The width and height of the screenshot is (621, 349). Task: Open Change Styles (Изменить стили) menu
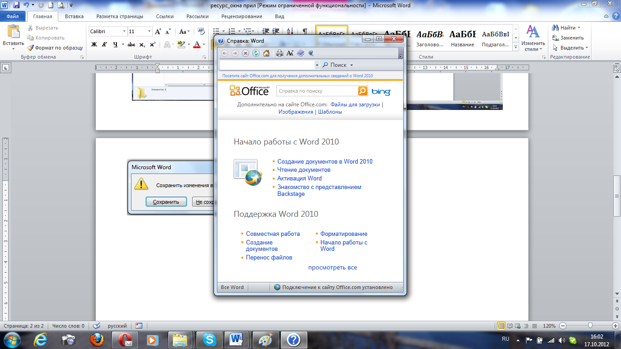pos(533,39)
